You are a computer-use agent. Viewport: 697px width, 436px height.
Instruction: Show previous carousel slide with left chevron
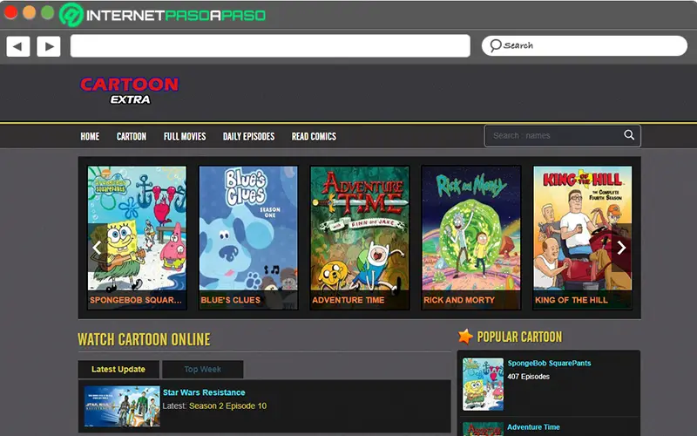(97, 248)
